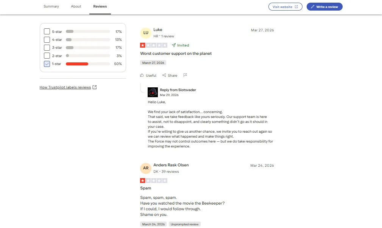The width and height of the screenshot is (382, 228).
Task: Click the Mar 24, 2026 review date
Action: [x=262, y=166]
